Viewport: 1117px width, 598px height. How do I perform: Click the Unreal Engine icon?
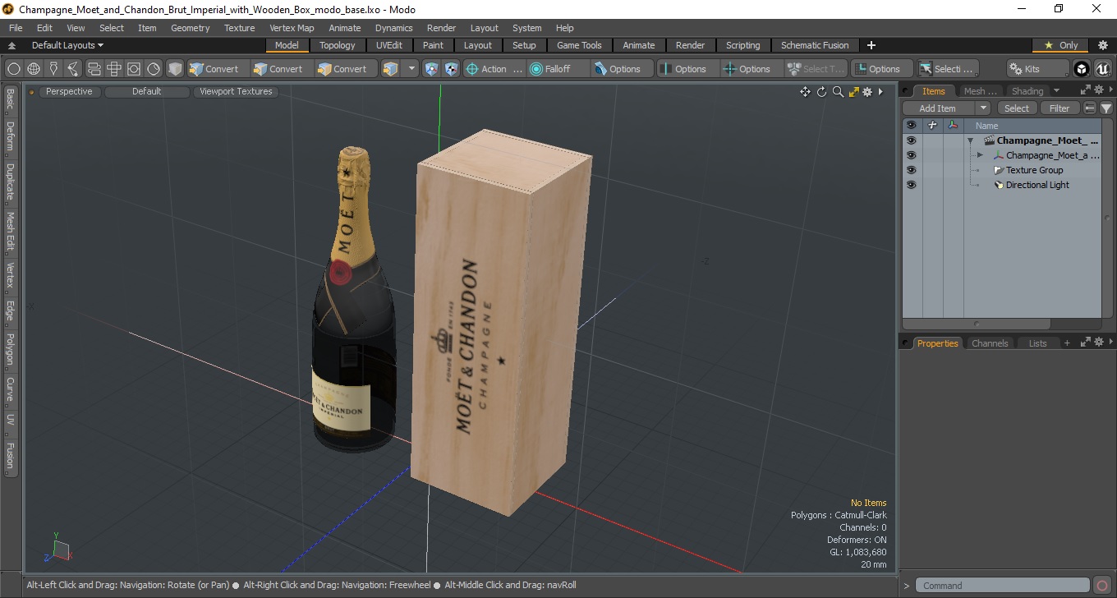tap(1101, 69)
